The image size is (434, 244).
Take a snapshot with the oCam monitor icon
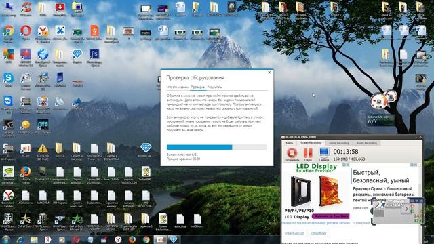coord(324,154)
